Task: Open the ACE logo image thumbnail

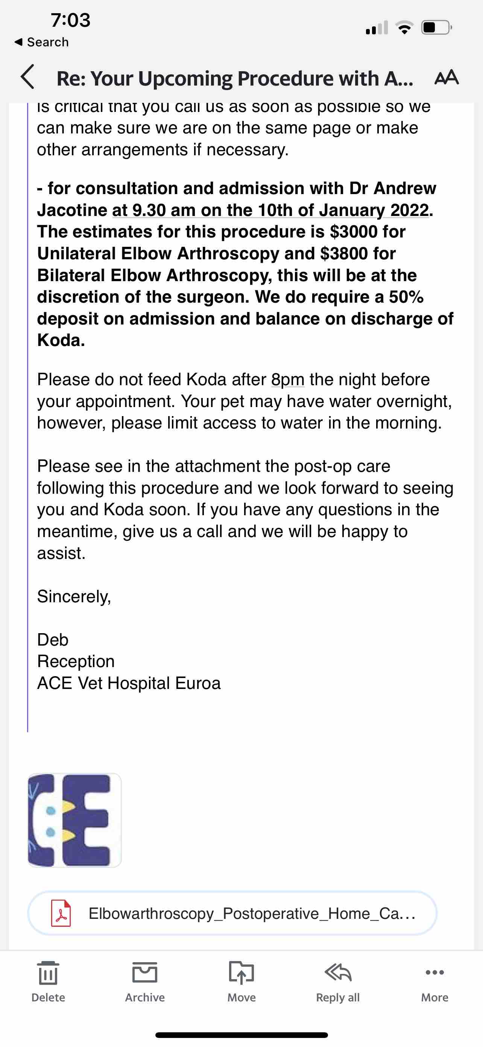Action: pyautogui.click(x=74, y=820)
